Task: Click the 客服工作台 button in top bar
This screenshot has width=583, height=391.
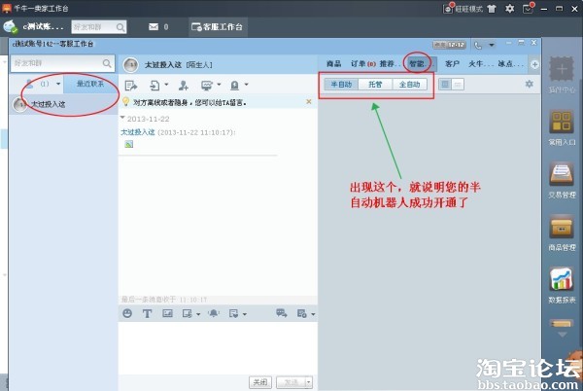Action: click(218, 26)
